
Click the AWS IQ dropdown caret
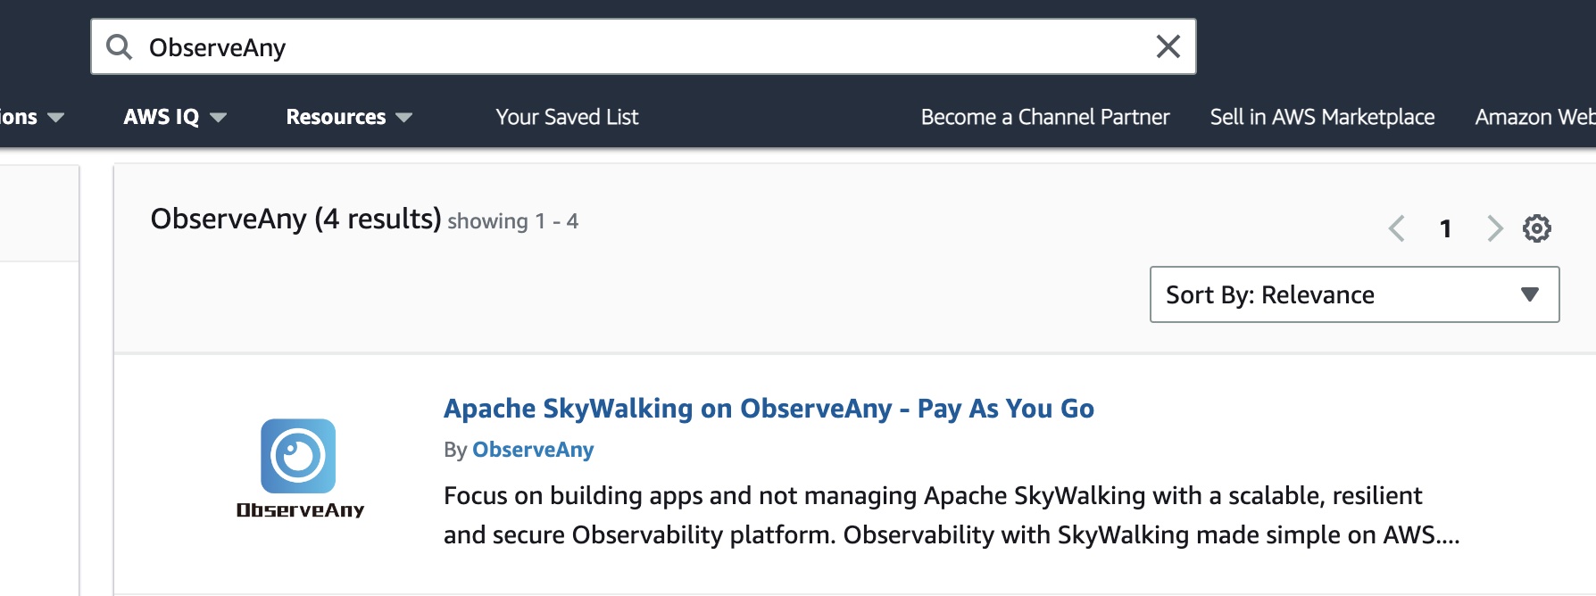[x=219, y=117]
